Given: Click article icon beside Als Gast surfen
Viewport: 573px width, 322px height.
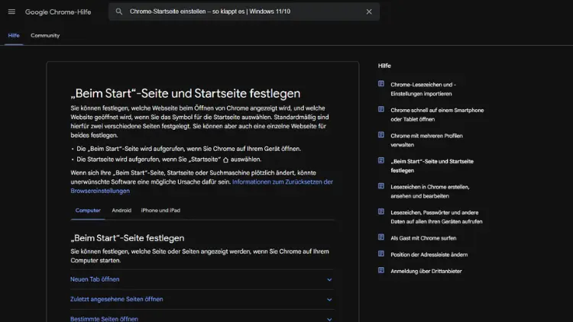Looking at the screenshot, I should pos(381,237).
